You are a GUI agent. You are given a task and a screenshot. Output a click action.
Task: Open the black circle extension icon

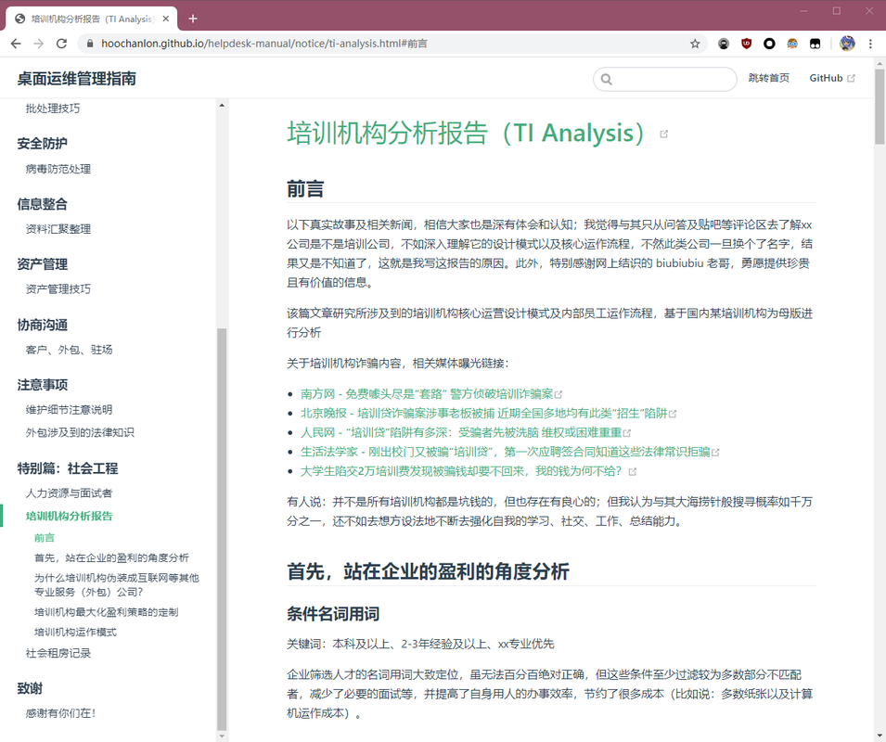pyautogui.click(x=769, y=44)
